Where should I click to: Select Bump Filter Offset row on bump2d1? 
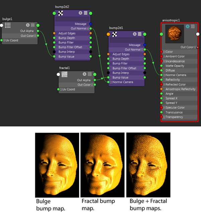pos(127,68)
